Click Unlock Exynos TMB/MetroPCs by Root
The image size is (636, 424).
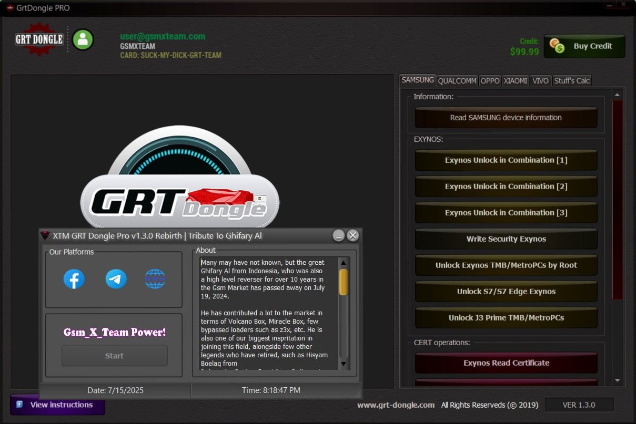506,265
